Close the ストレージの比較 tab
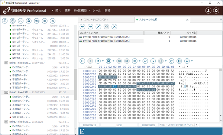Screen dimensions: 223x135 187,20
